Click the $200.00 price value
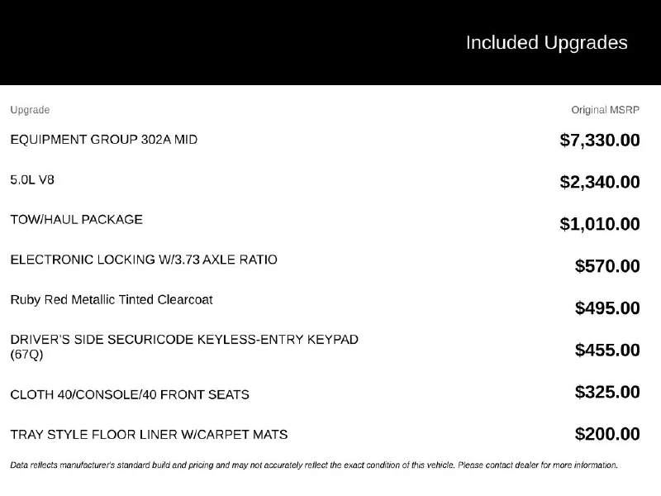 tap(607, 434)
